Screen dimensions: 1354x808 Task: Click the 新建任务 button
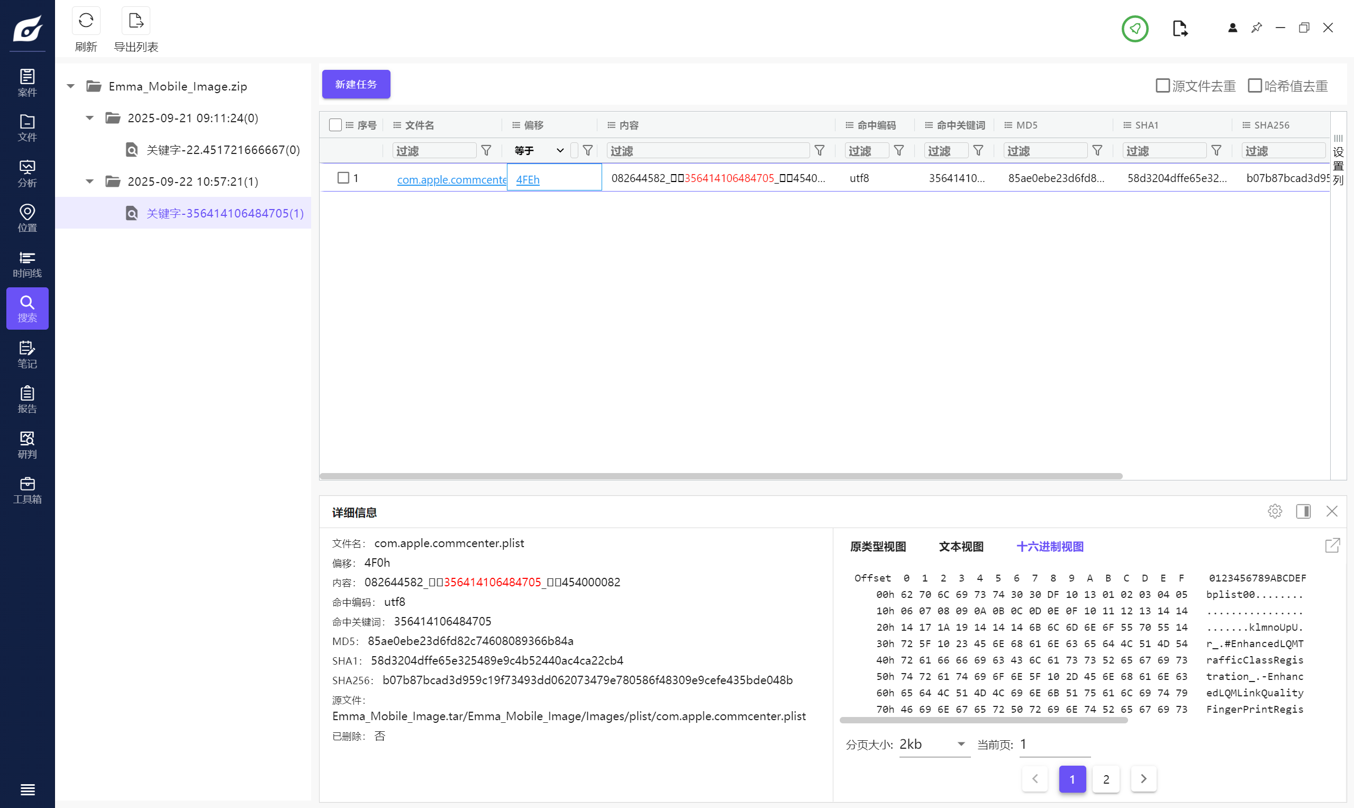pyautogui.click(x=356, y=84)
